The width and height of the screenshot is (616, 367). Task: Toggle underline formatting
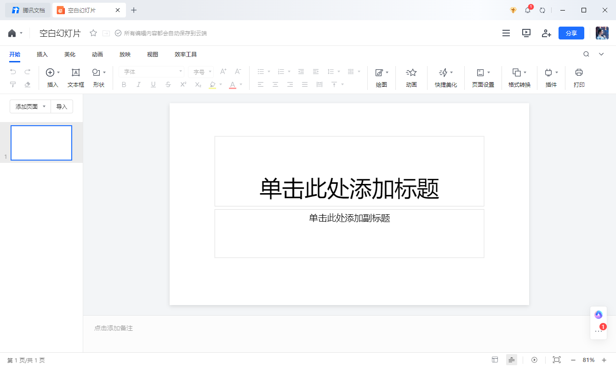coord(153,84)
